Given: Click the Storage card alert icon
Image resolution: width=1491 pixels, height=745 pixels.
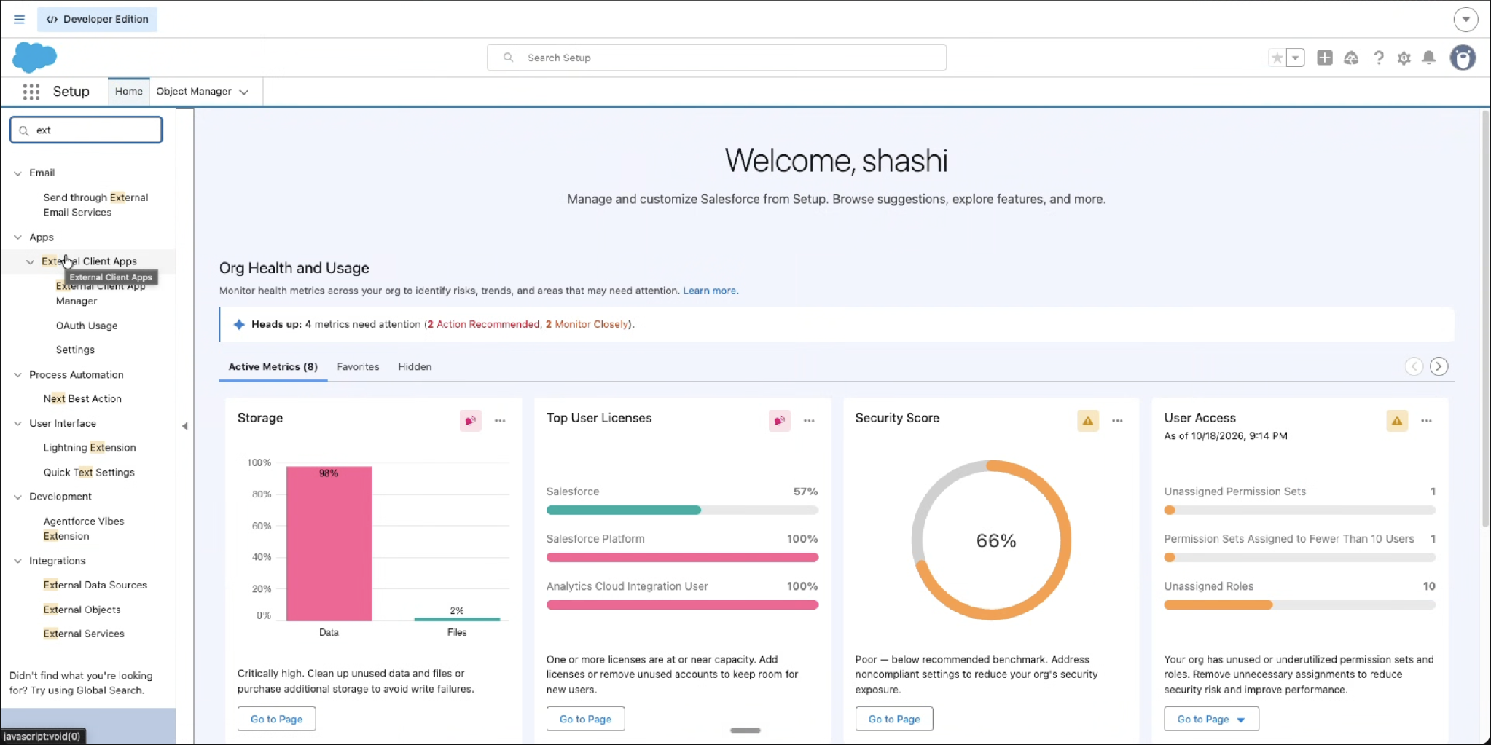Looking at the screenshot, I should pyautogui.click(x=471, y=420).
